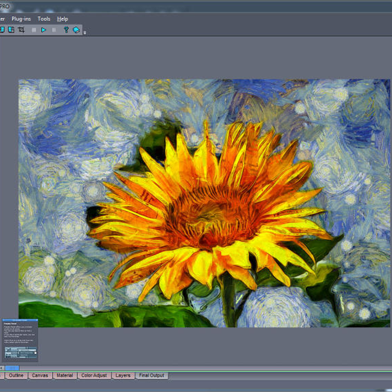Click the scrollbar left arrow

coord(2,368)
